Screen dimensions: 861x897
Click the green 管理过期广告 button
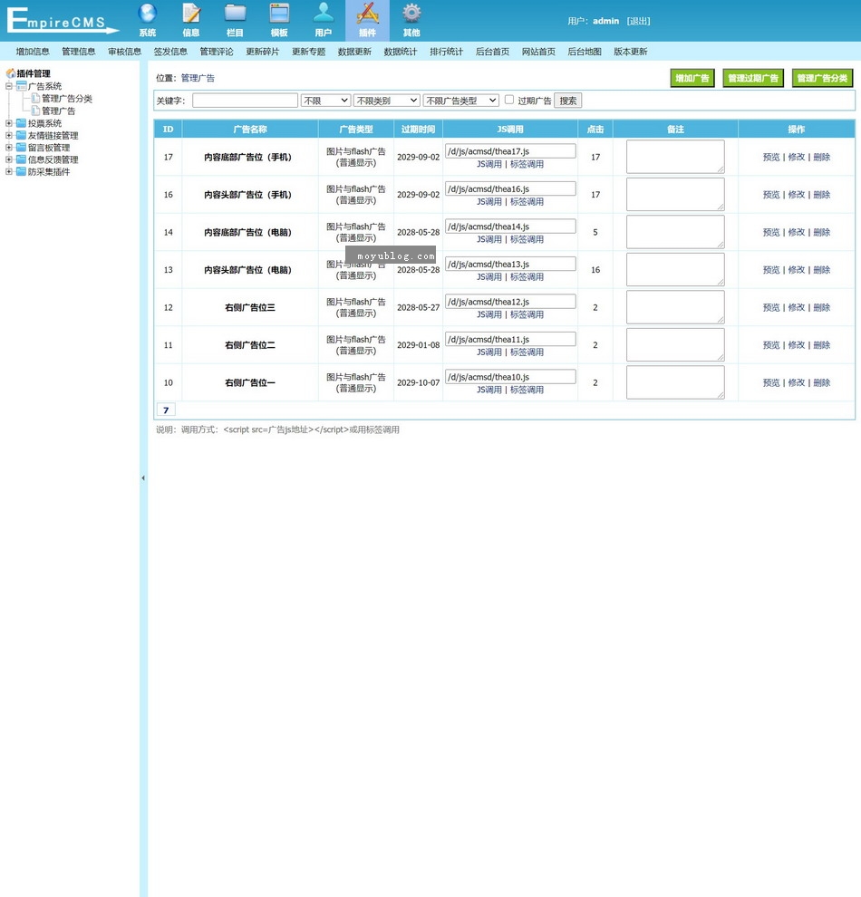point(753,78)
